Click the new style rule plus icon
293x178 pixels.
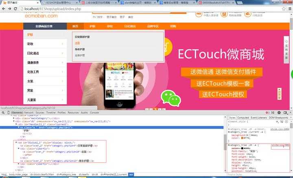click(277, 122)
